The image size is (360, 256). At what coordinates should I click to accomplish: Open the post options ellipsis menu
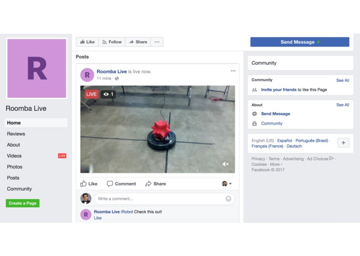coord(233,71)
